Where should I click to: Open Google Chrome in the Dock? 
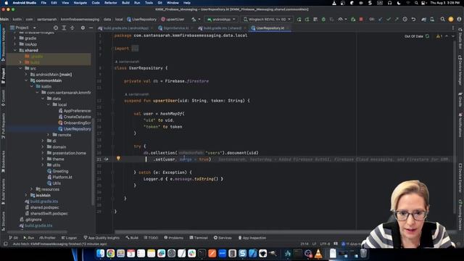(111, 253)
